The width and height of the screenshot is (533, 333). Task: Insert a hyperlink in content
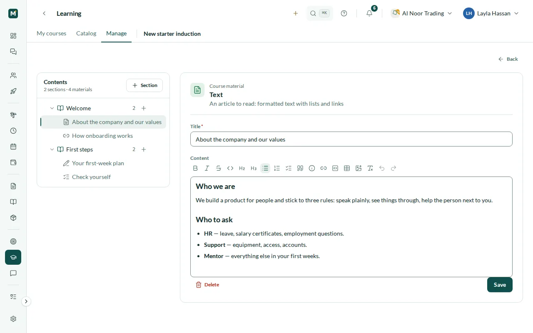coord(324,168)
